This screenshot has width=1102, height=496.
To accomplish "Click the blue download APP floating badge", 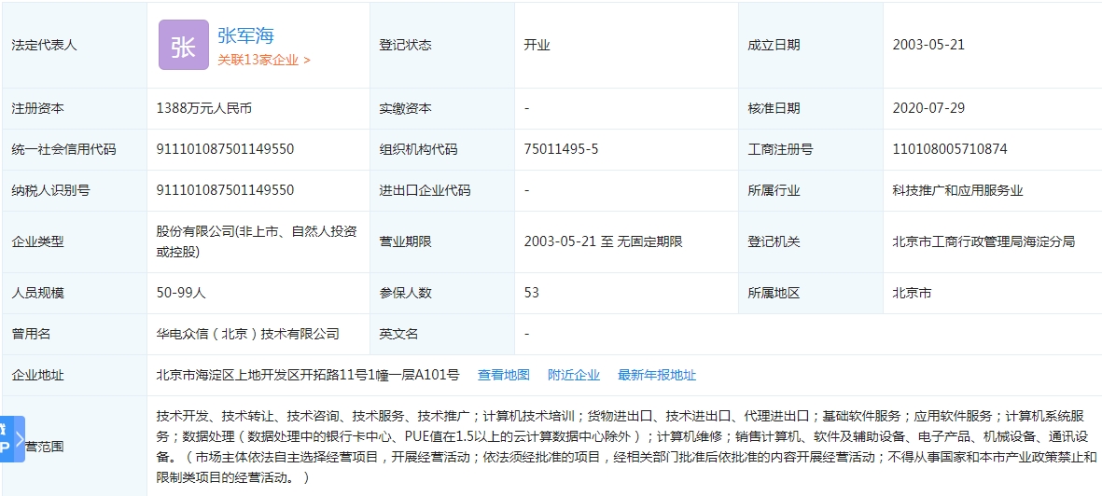I will tap(7, 440).
